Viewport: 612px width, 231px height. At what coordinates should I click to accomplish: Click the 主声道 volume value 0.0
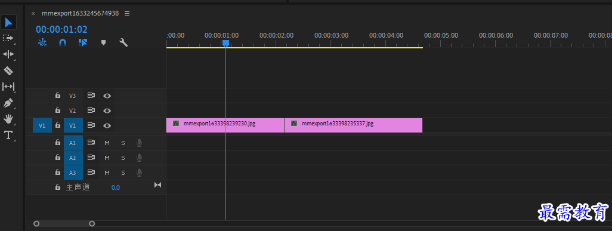(x=116, y=187)
